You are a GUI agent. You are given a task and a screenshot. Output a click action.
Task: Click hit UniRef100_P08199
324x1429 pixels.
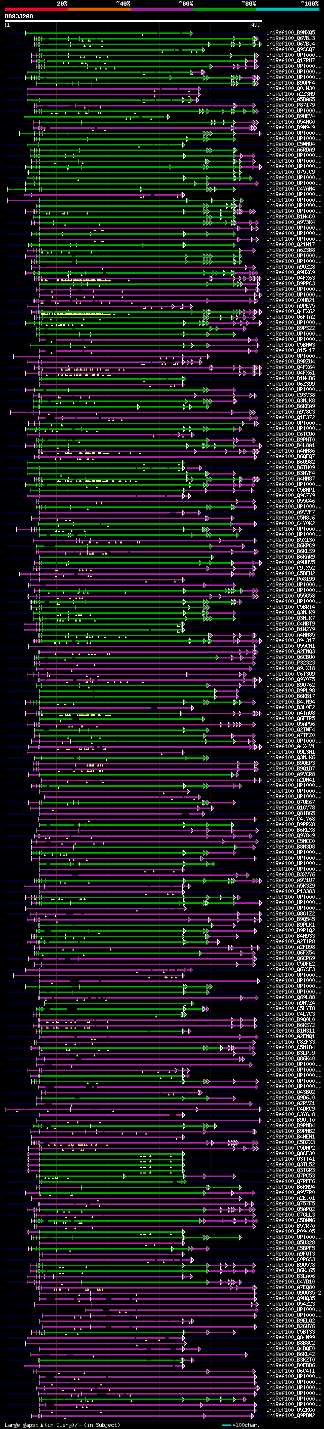pos(291,579)
